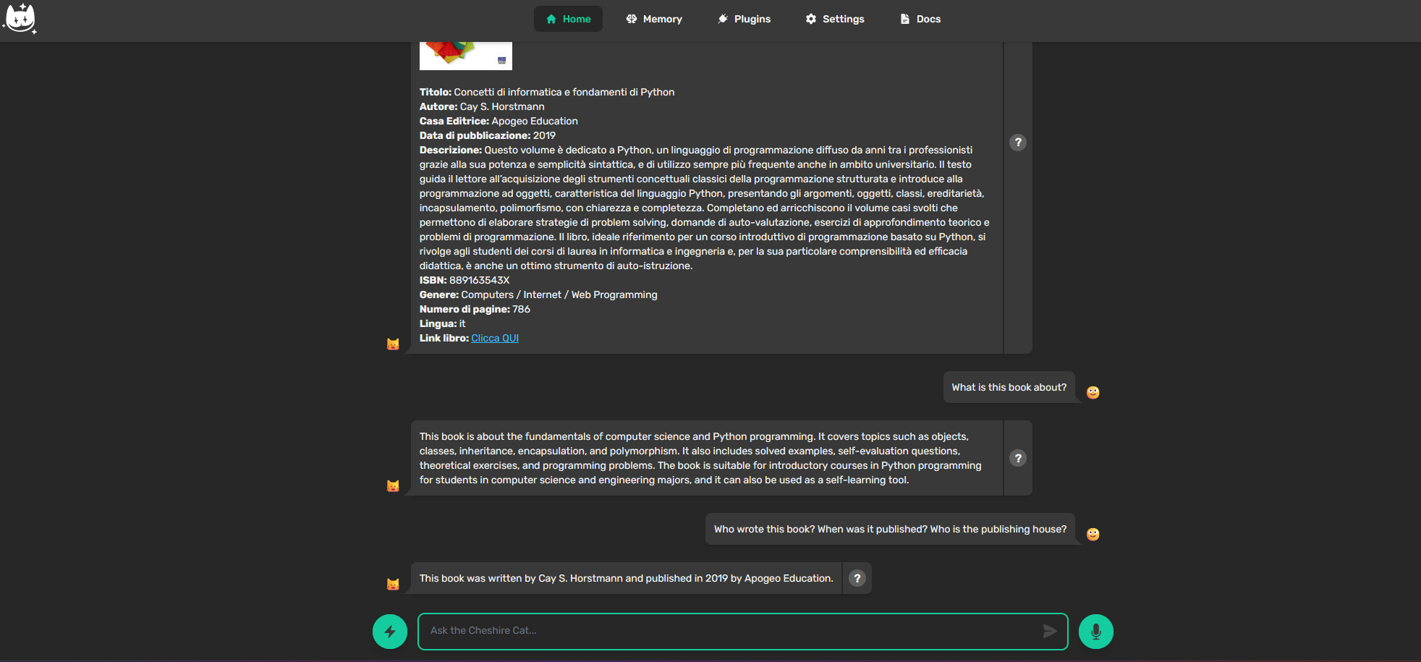Click the book cover thumbnail
The width and height of the screenshot is (1421, 662).
click(x=466, y=56)
